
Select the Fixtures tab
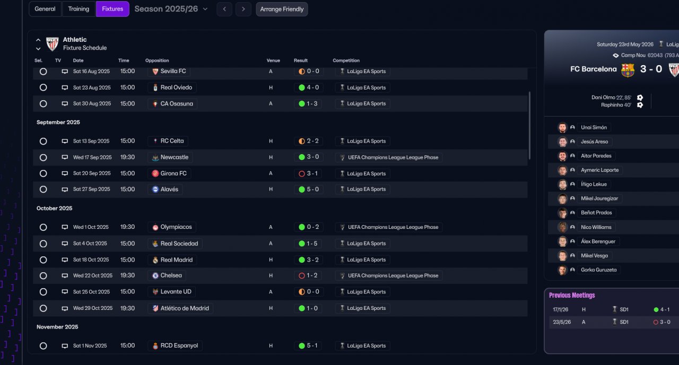click(112, 9)
